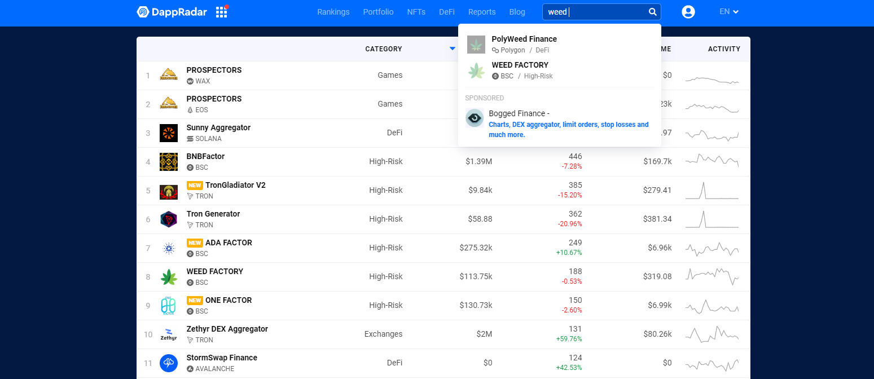Open the Reports page
The width and height of the screenshot is (874, 379).
[482, 12]
